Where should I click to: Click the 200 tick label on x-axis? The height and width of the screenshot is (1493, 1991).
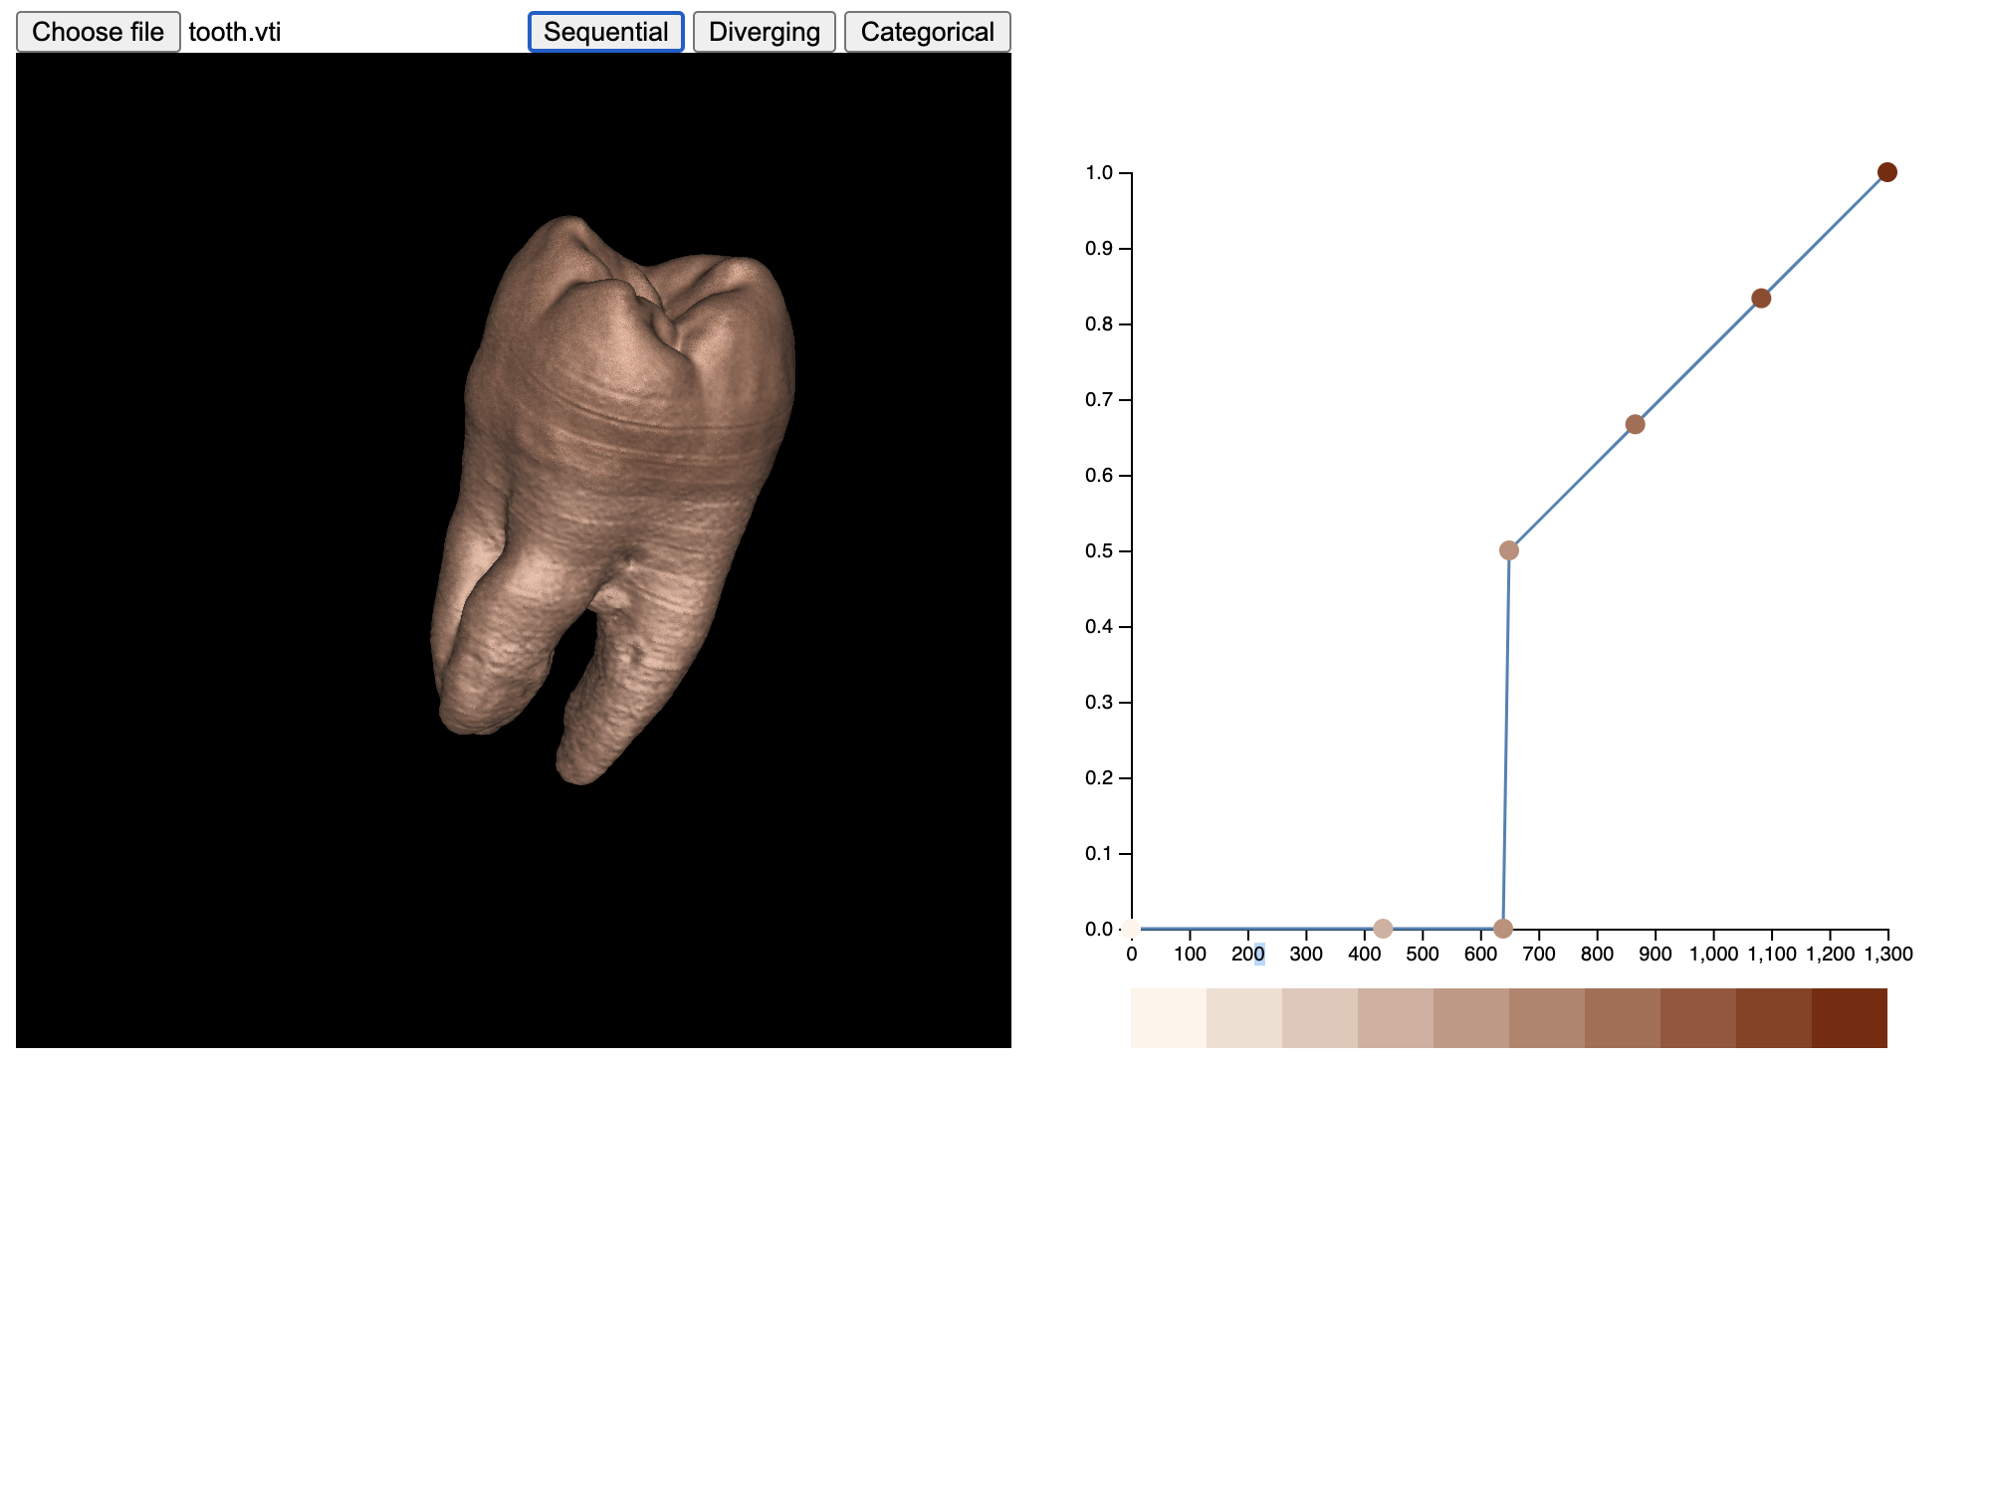point(1247,955)
